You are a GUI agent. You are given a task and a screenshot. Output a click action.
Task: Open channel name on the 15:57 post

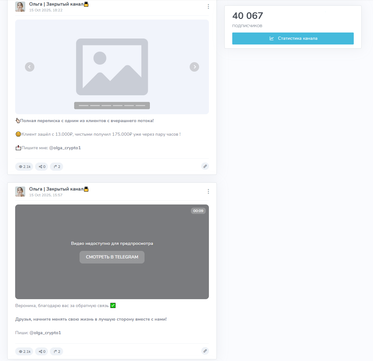tap(59, 189)
